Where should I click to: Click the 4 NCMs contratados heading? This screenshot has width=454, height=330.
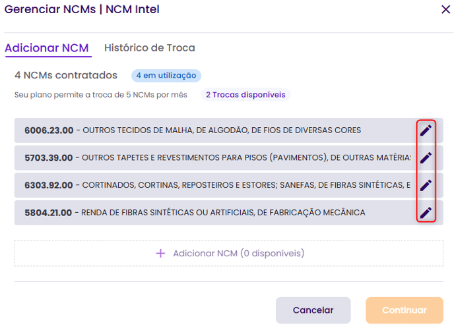[x=66, y=76]
